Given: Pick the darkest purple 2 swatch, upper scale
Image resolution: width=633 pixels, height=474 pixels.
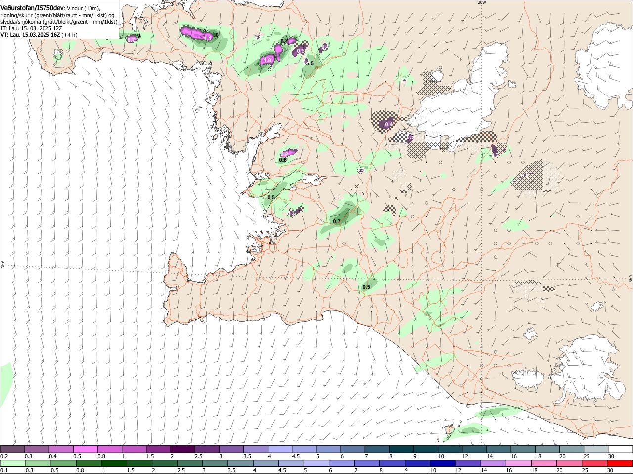Looking at the screenshot, I should [183, 449].
